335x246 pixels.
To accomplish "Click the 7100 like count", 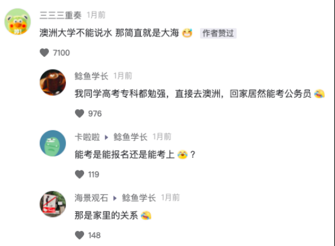I will pyautogui.click(x=61, y=53).
